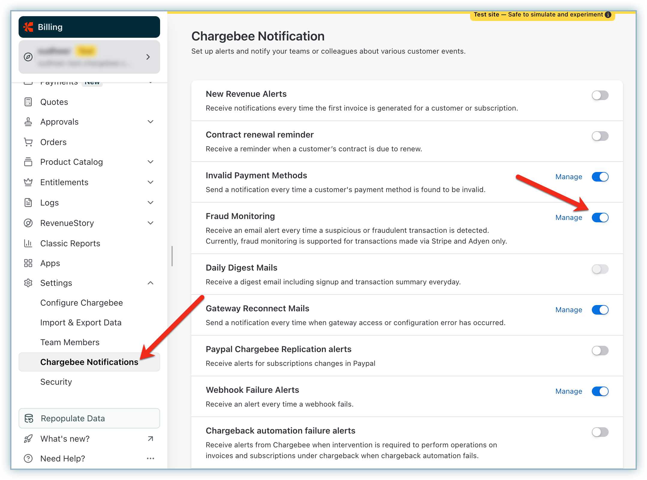
Task: Disable the Fraud Monitoring toggle
Action: pyautogui.click(x=600, y=218)
